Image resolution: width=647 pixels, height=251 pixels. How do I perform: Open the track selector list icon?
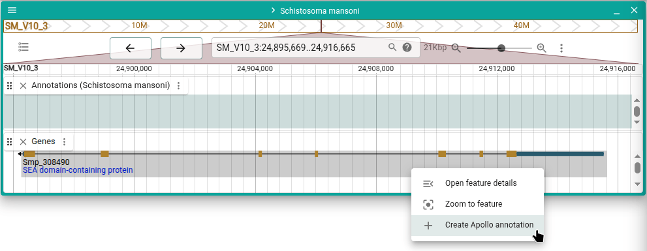click(x=24, y=47)
